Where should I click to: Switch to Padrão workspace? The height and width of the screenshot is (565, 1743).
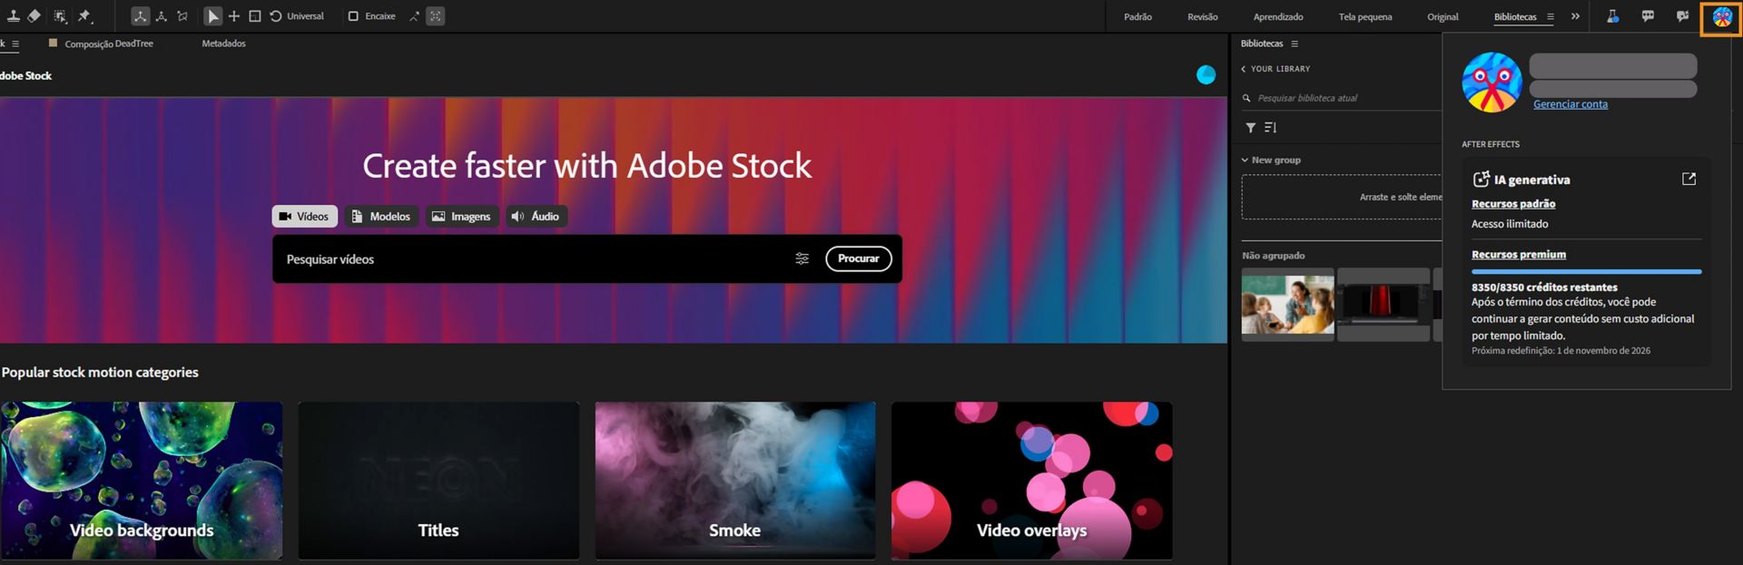[x=1137, y=17]
